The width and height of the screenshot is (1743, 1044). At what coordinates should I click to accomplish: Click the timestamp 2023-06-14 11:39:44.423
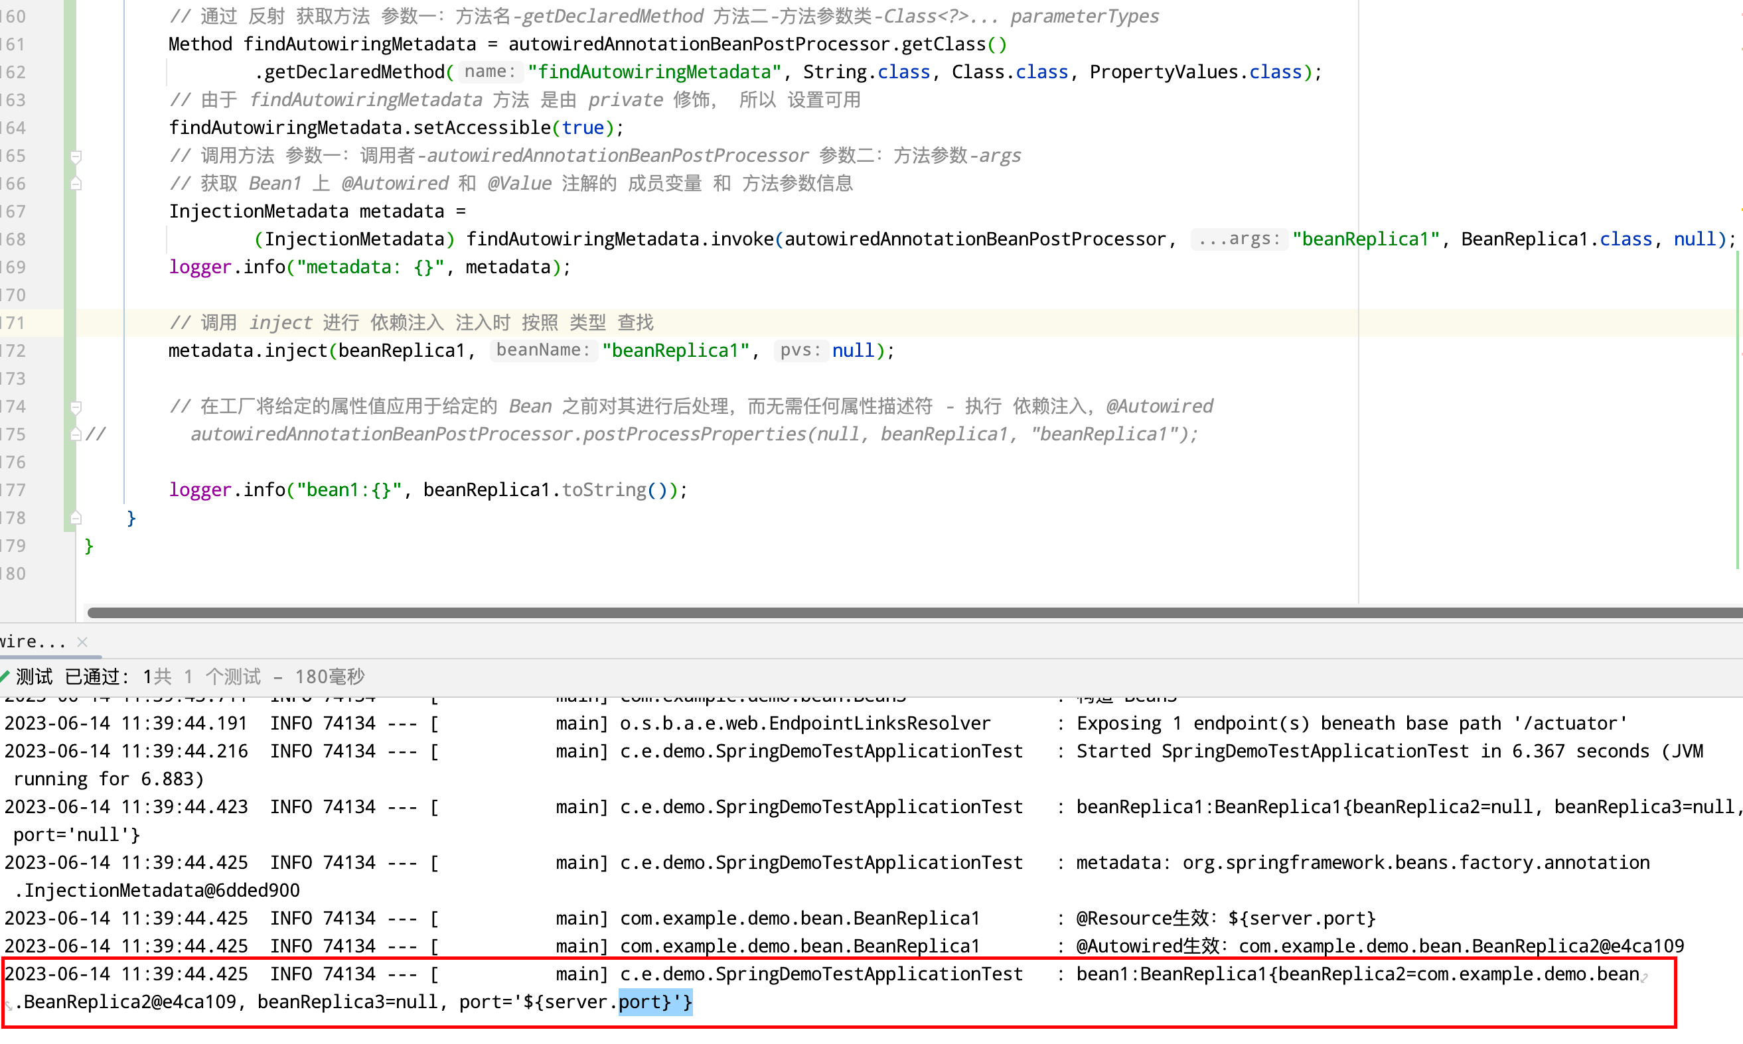[127, 807]
